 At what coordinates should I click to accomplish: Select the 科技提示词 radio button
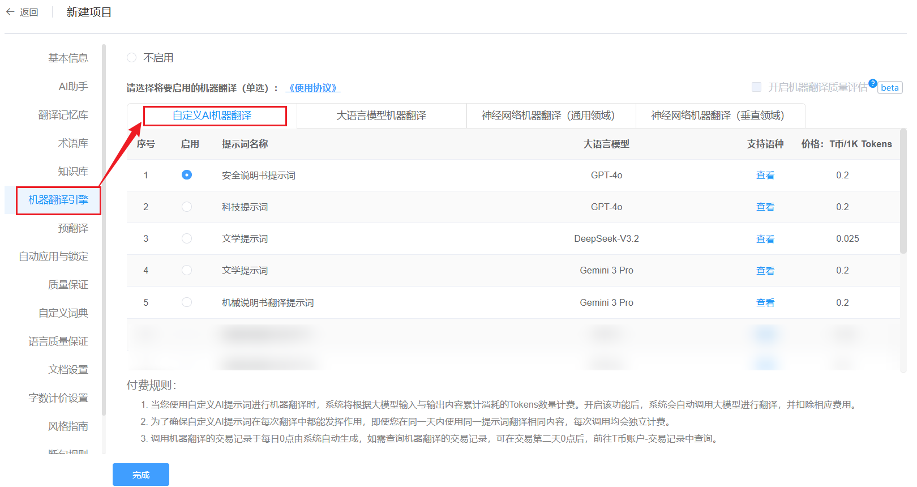[x=187, y=207]
